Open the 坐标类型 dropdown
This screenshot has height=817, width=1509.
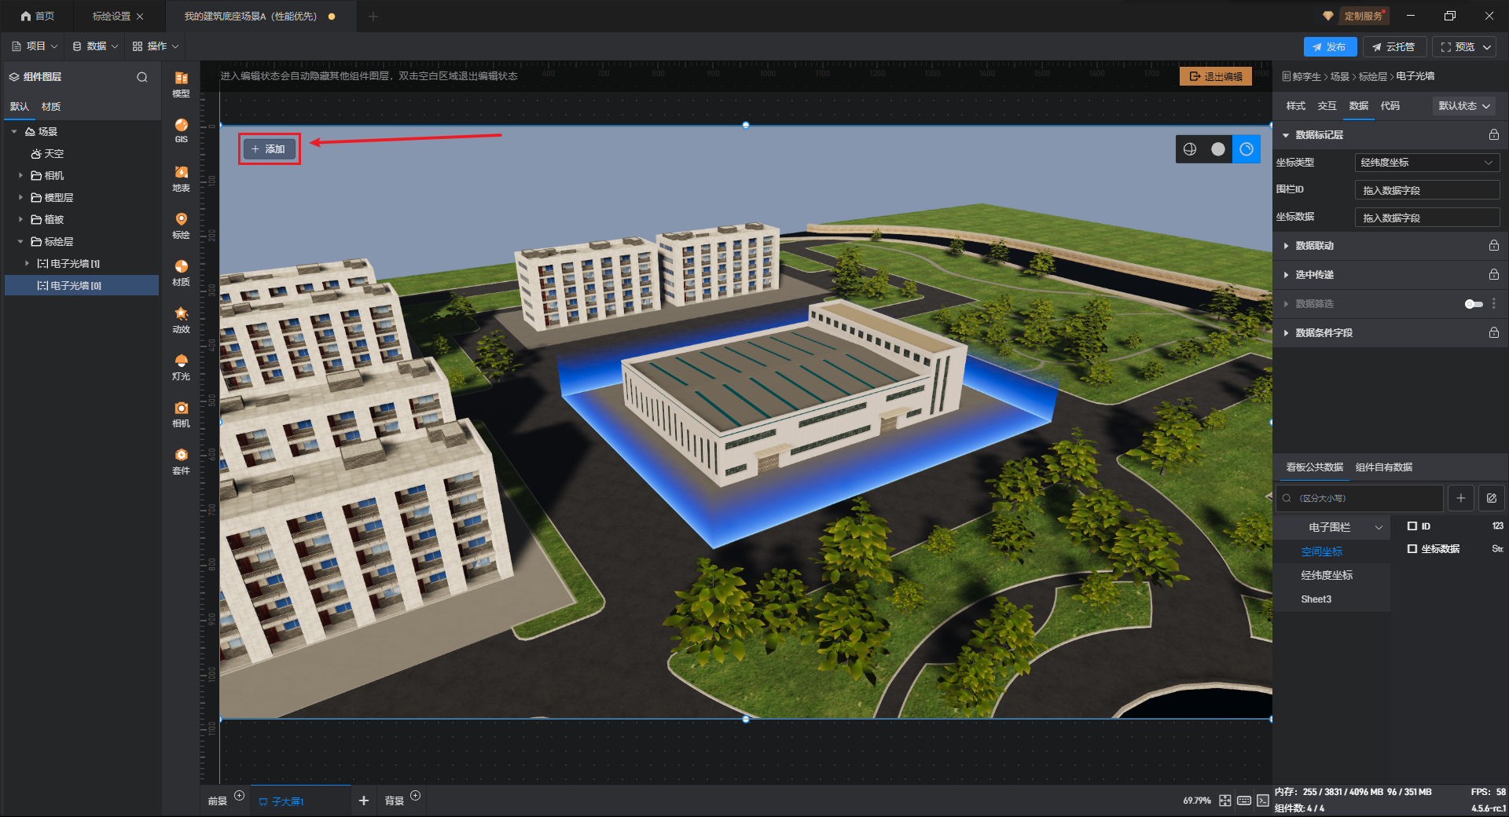click(1426, 163)
